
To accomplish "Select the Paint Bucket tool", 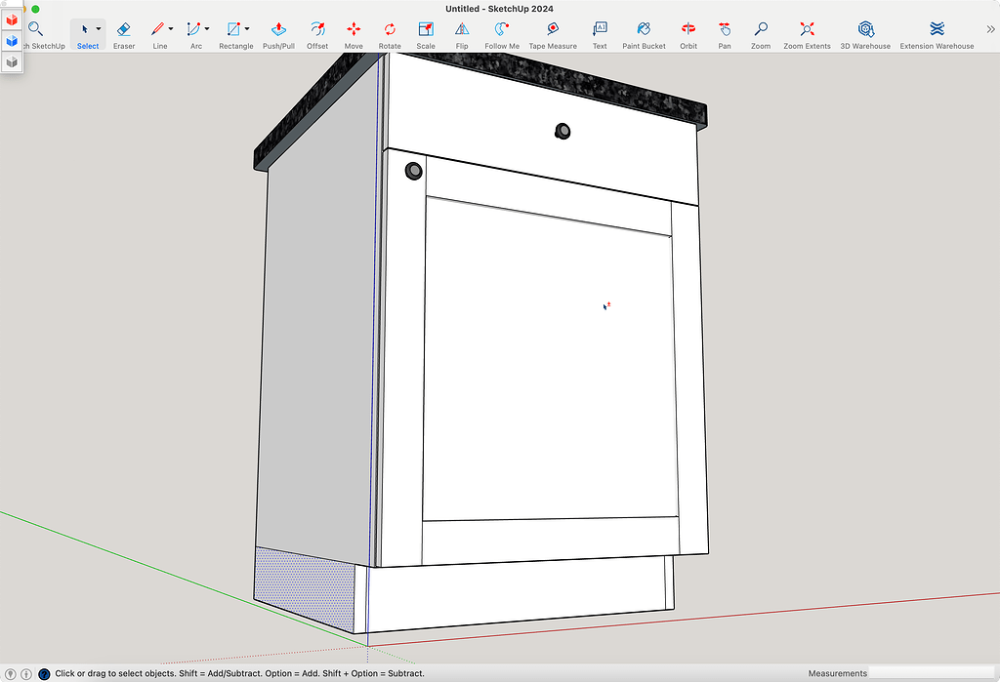I will pos(644,30).
